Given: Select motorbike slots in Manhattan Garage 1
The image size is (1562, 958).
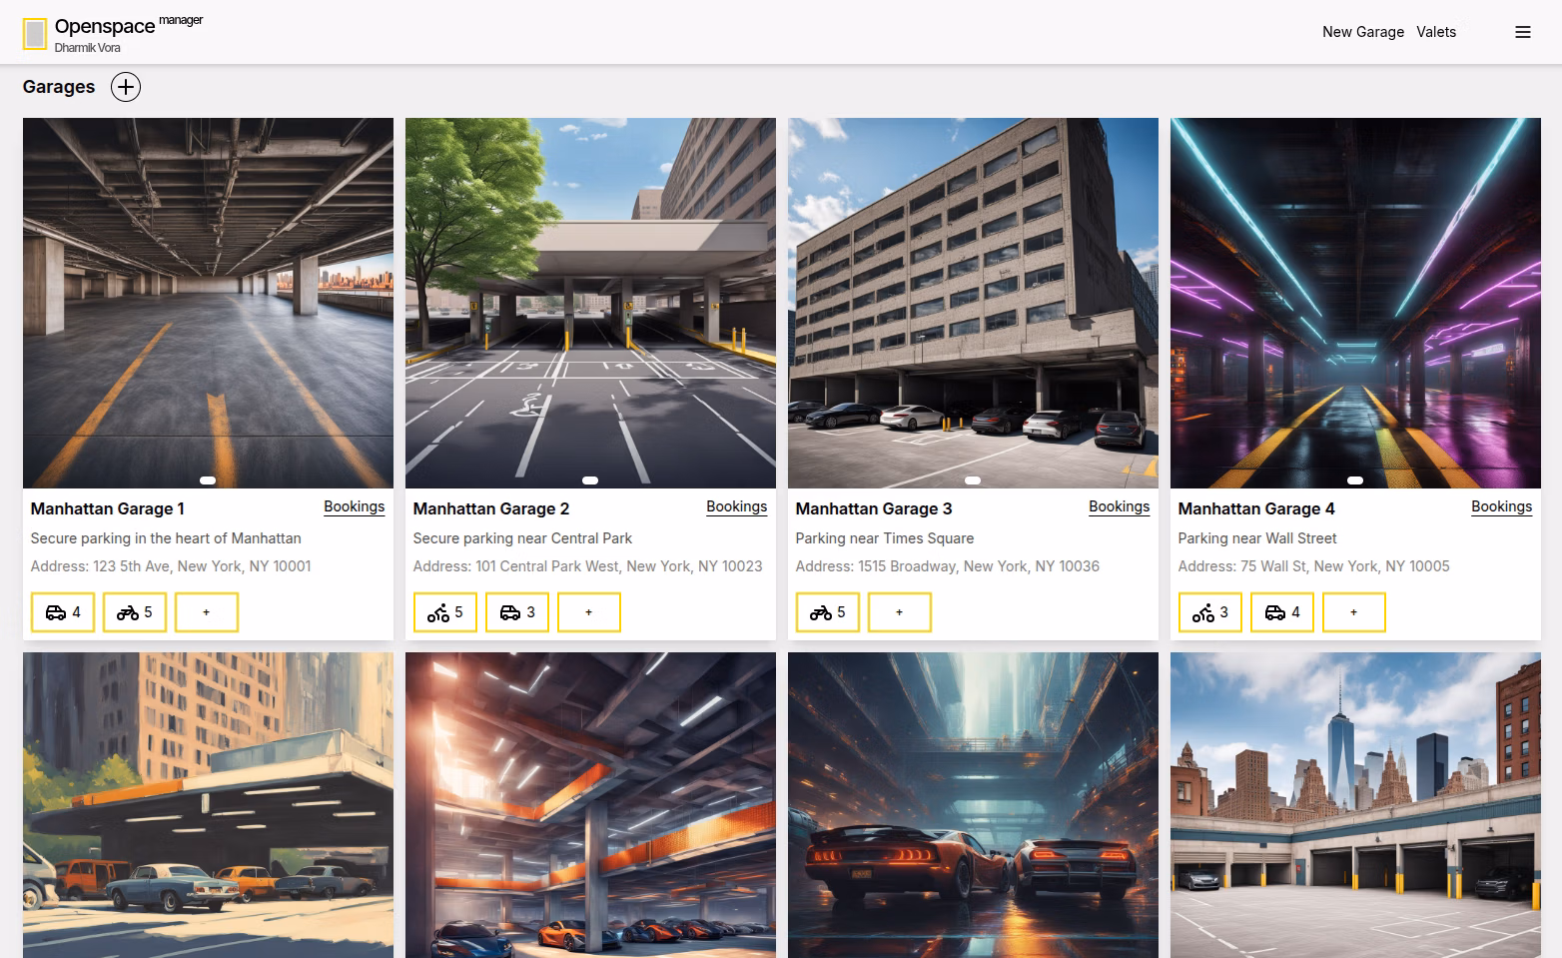Looking at the screenshot, I should [x=135, y=612].
